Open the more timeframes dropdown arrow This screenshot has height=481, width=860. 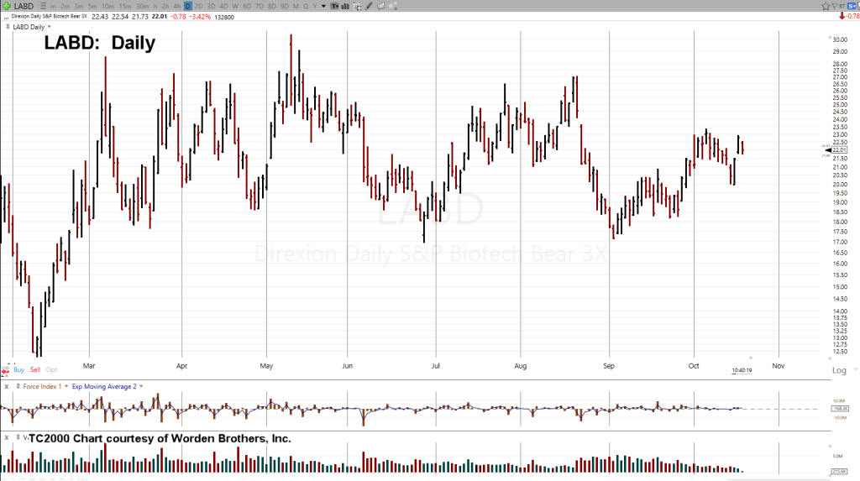[x=324, y=6]
